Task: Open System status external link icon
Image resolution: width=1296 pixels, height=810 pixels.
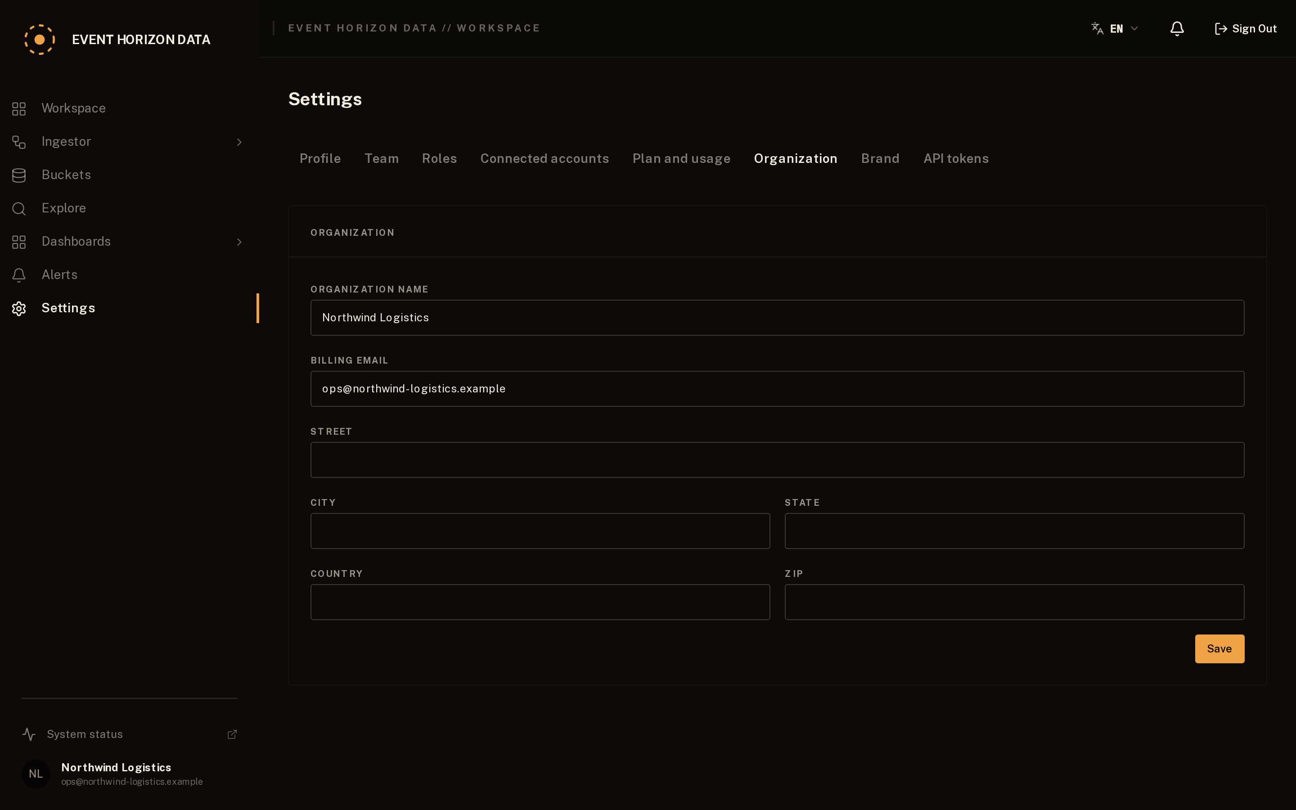Action: [232, 734]
